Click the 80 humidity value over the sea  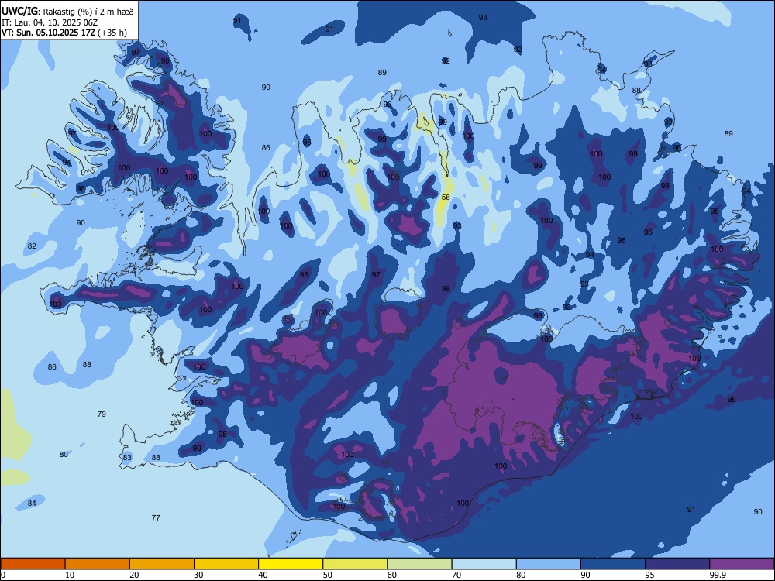pyautogui.click(x=64, y=455)
